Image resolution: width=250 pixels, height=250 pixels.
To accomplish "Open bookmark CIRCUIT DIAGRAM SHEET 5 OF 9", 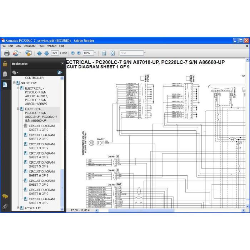I will click(42, 164).
